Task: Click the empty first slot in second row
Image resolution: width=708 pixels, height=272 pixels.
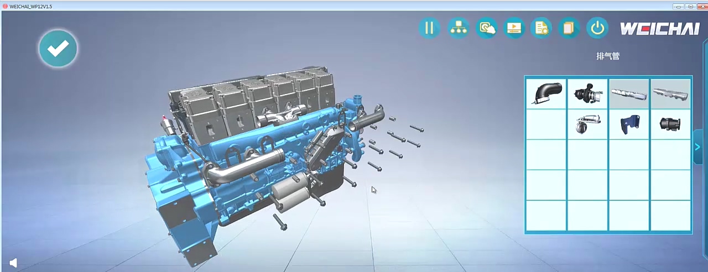Action: (x=546, y=124)
